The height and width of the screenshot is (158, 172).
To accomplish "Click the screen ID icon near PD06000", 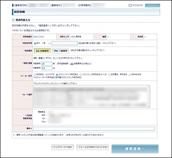I will point(130,5).
